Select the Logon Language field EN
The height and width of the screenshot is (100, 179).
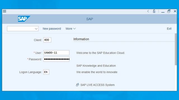(46, 72)
